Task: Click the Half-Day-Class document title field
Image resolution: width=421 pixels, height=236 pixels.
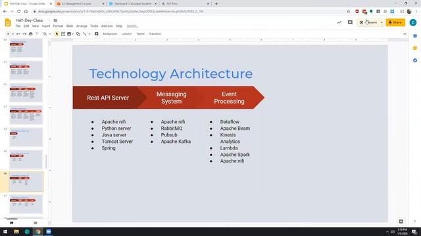Action: 29,20
